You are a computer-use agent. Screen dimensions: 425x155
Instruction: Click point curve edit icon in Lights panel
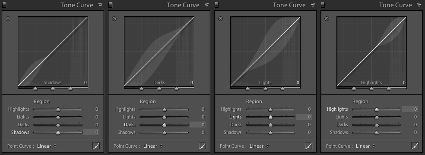(x=308, y=146)
